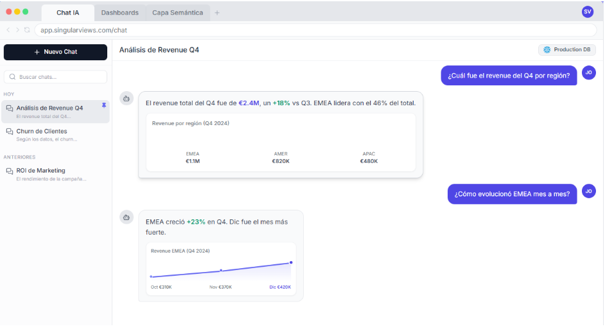
Task: Click the Buscar chats search field
Action: [x=55, y=77]
